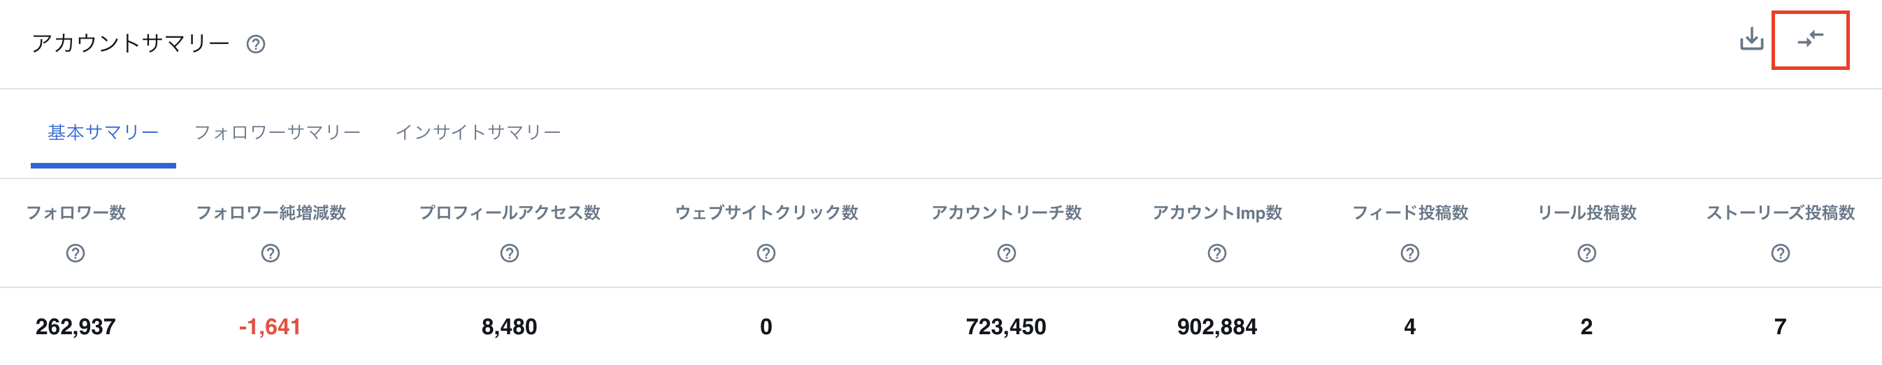
Task: Click help icon under ストーリーズ投稿数
Action: (1780, 253)
